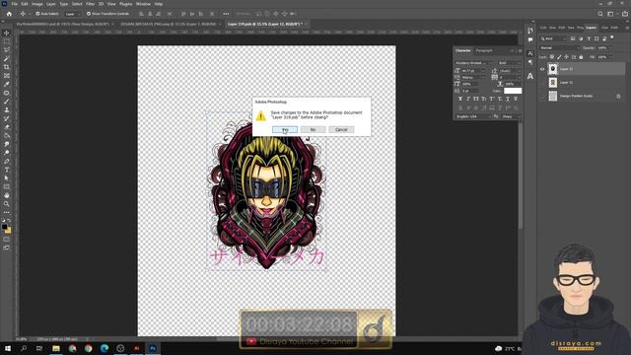Click the foreground color swatch

coord(4,227)
